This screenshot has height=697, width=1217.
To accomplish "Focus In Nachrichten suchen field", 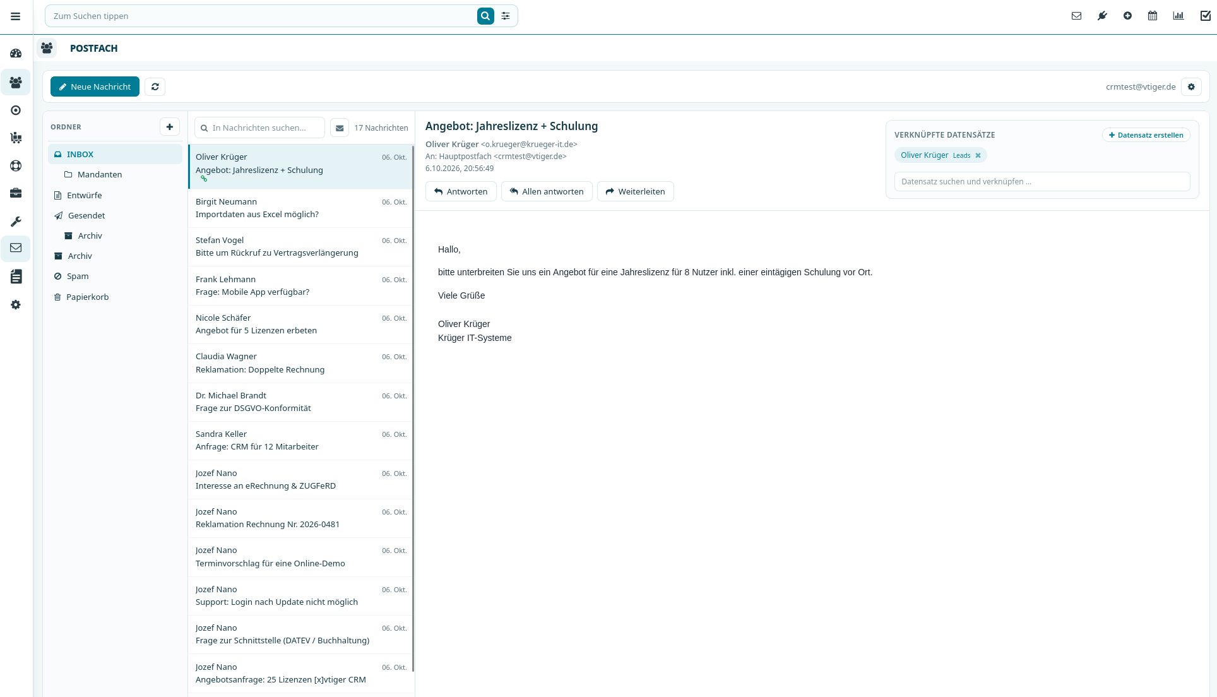I will pyautogui.click(x=259, y=128).
